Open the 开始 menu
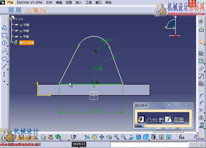Image resolution: width=206 pixels, height=148 pixels. click(x=10, y=2)
